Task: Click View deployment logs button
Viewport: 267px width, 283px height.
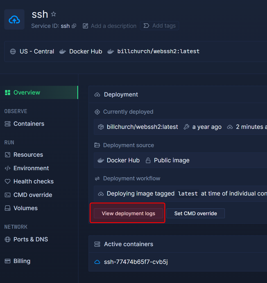Action: point(128,214)
